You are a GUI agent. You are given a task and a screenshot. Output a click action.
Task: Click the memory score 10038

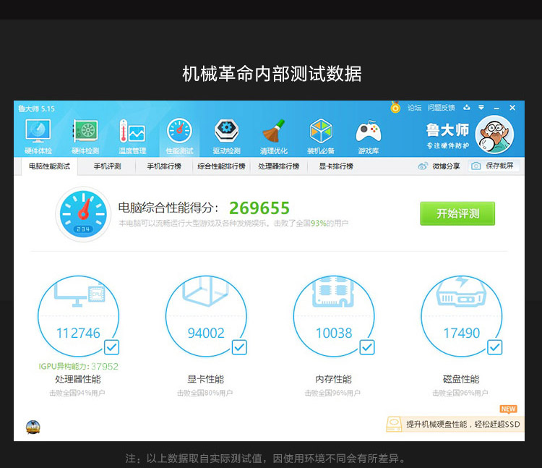[334, 333]
